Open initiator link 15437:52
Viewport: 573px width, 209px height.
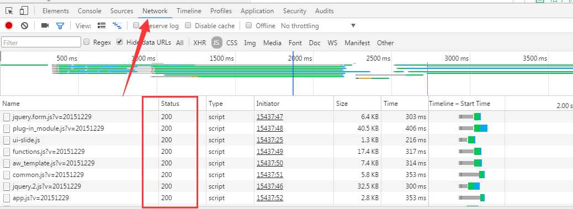pyautogui.click(x=270, y=198)
